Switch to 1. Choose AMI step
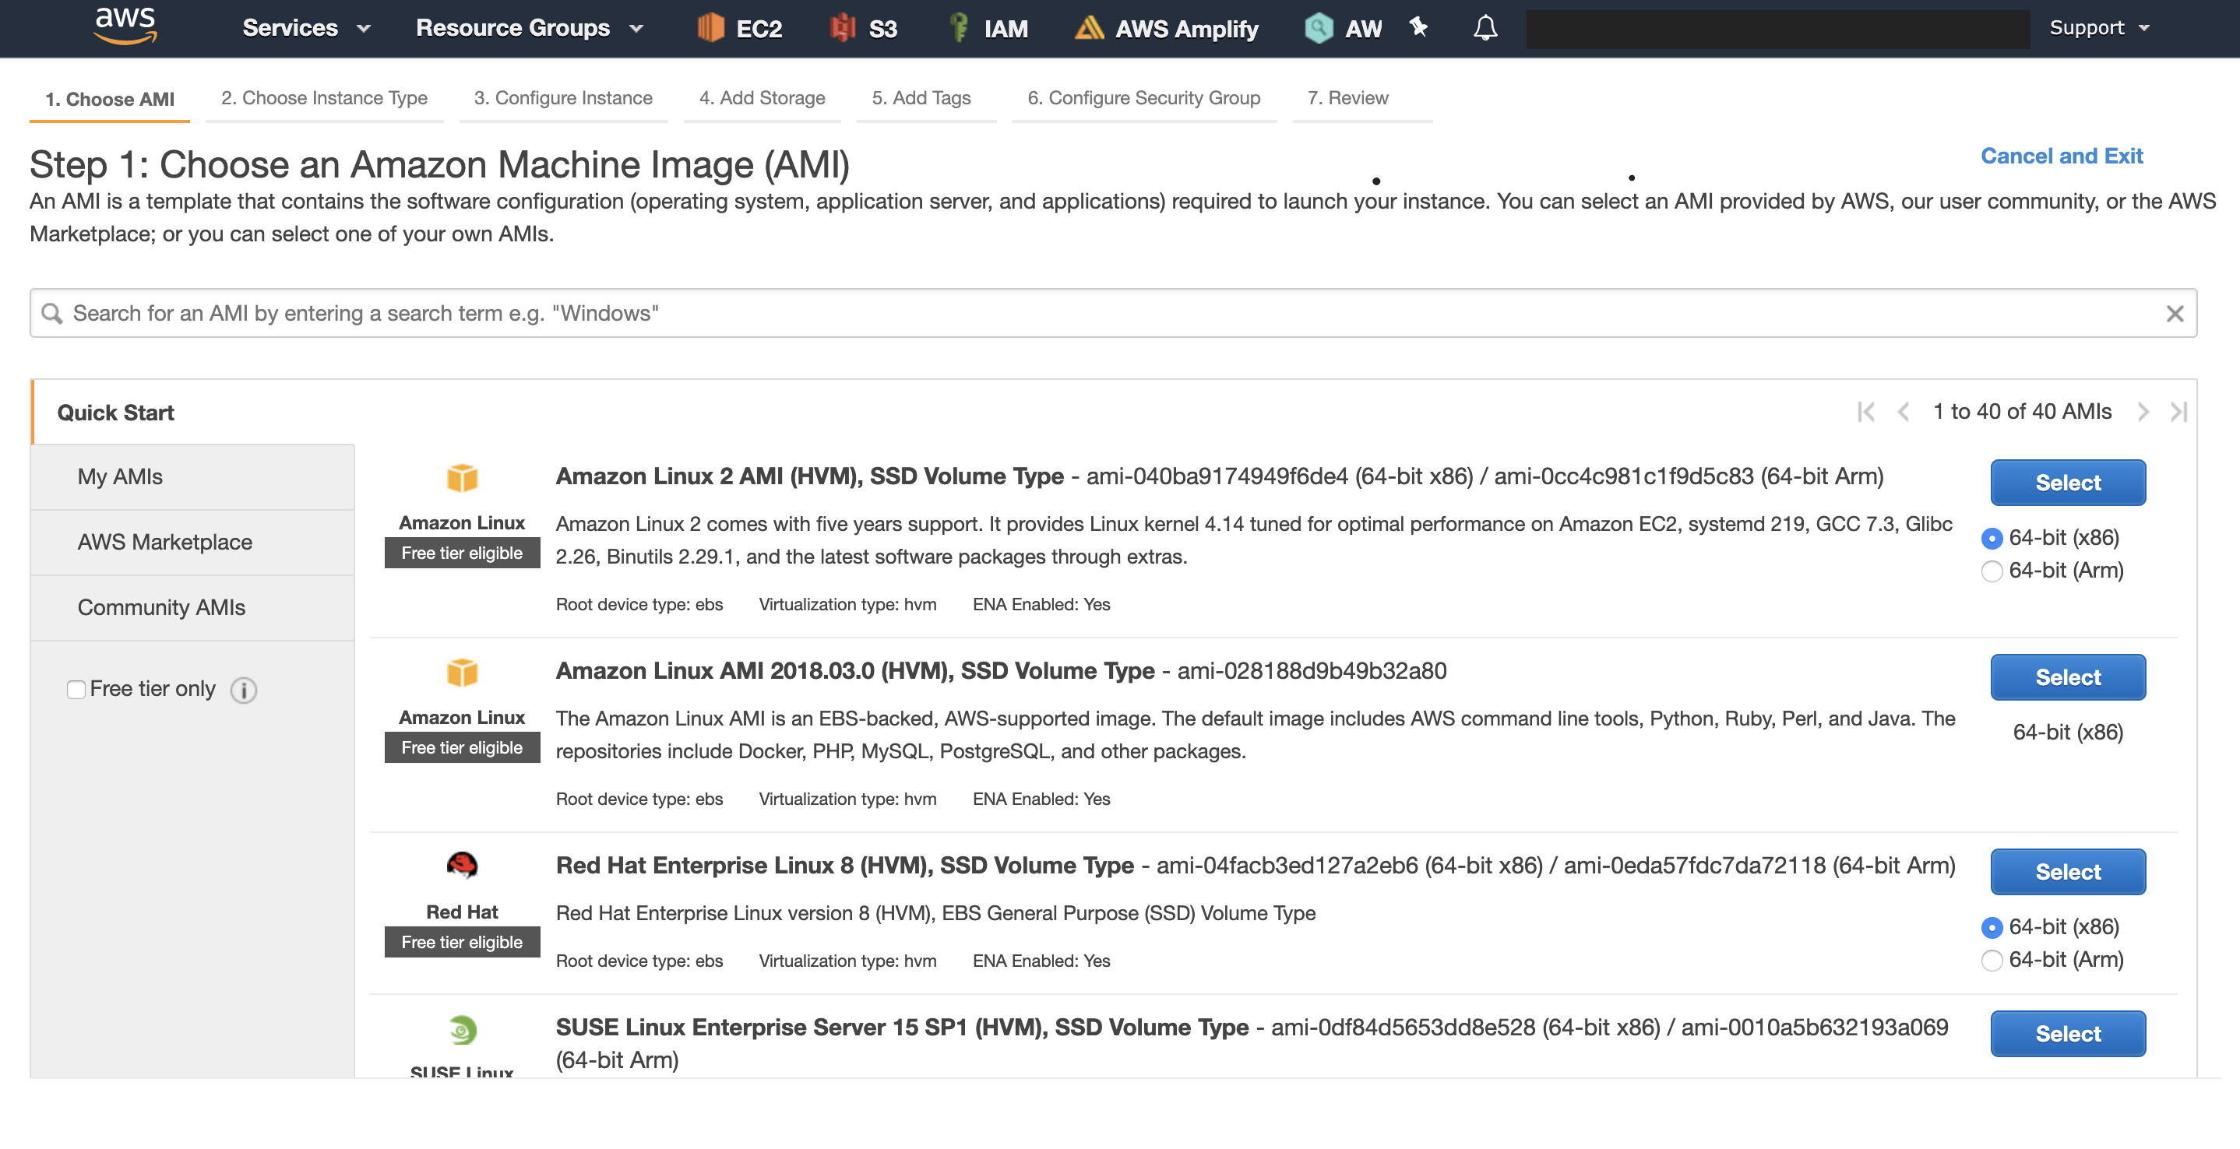This screenshot has height=1149, width=2240. click(x=110, y=99)
